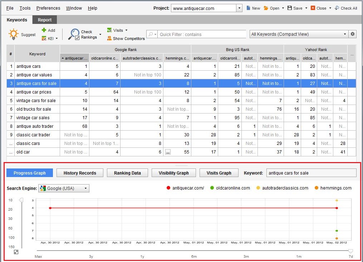Screen dimensions: 363x262
Task: Click the KEI icon
Action: 44,38
